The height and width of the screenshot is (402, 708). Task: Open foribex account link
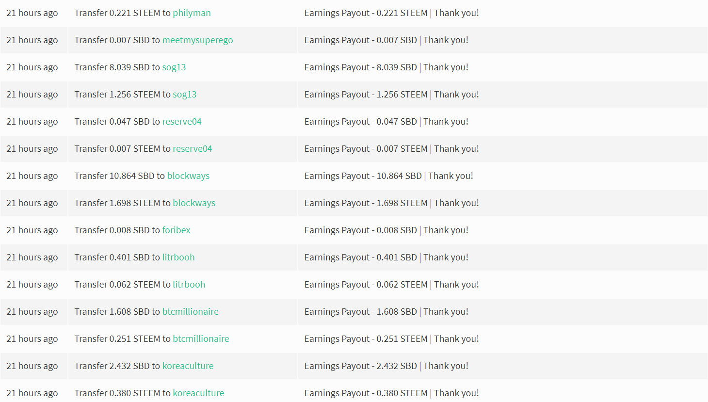177,230
